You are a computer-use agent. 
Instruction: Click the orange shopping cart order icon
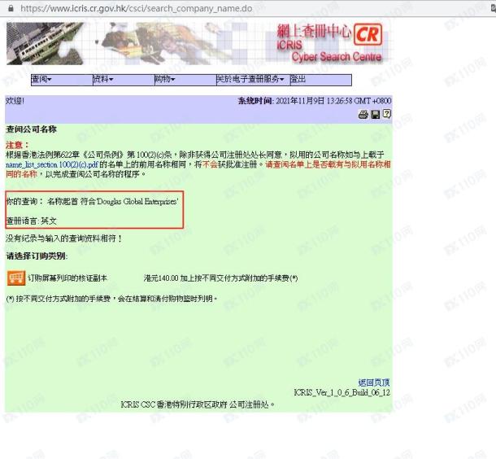[x=16, y=278]
